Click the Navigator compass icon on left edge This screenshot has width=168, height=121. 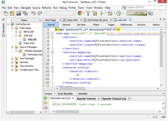3,35
